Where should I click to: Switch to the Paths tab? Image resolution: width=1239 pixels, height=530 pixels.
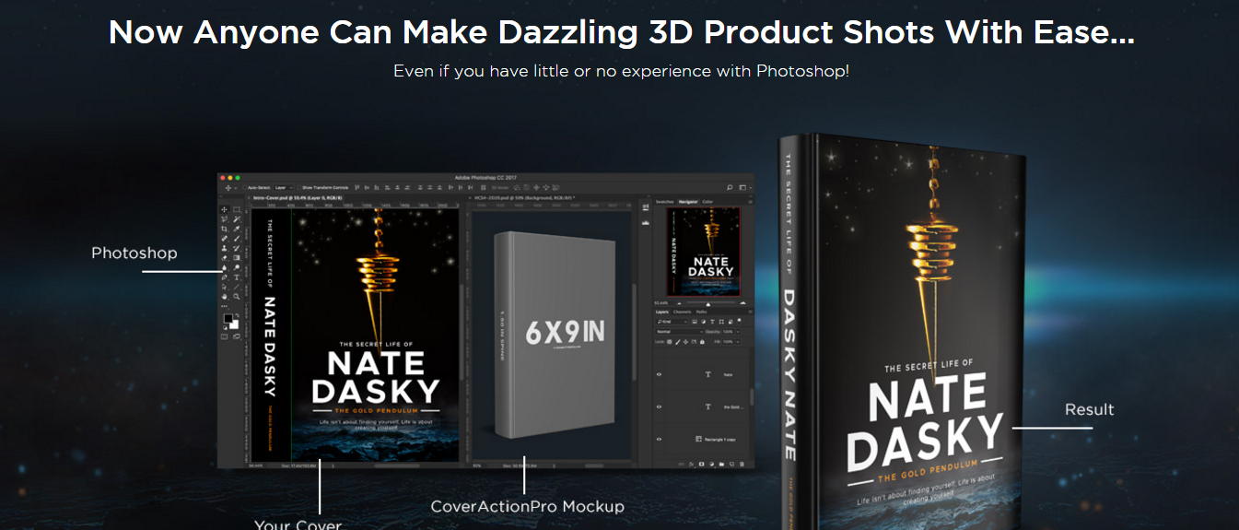click(x=701, y=312)
